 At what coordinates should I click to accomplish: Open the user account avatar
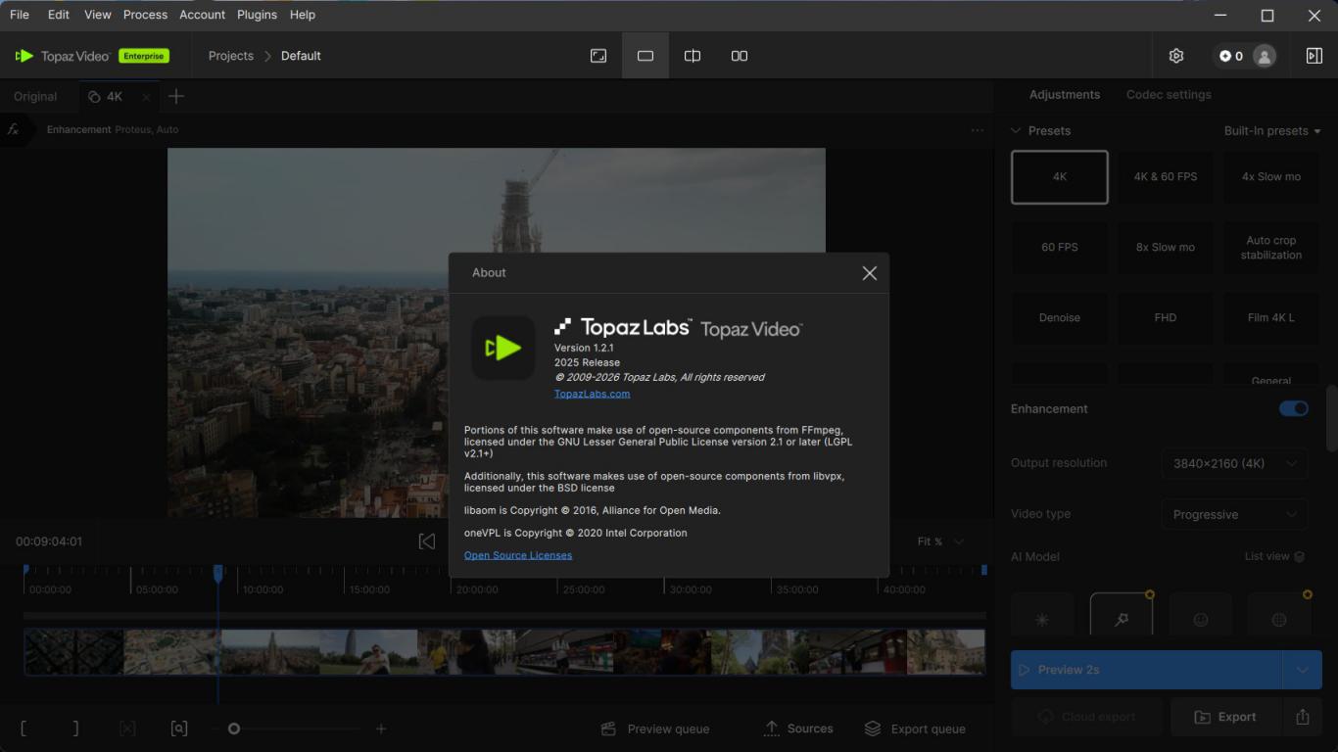pos(1265,56)
